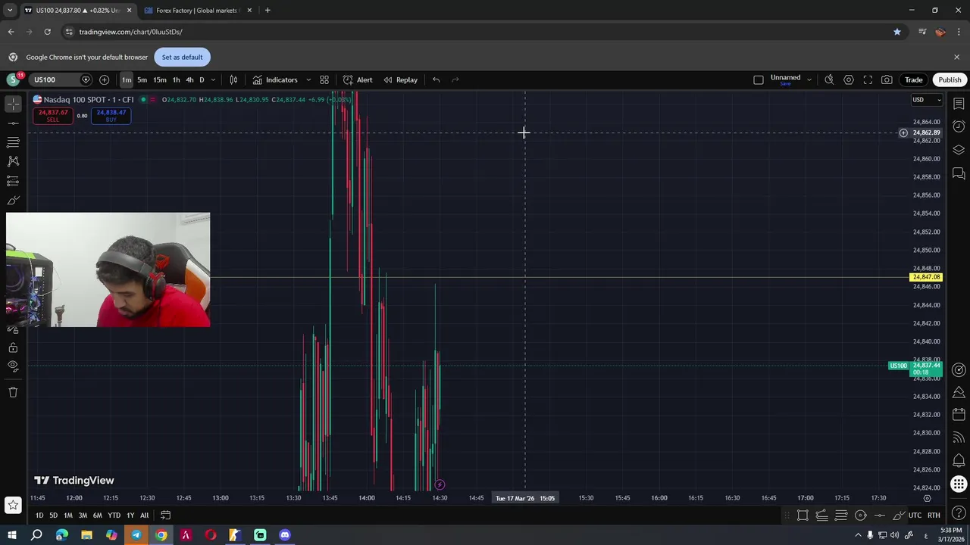Open the Fibonacci tools group
This screenshot has height=545, width=970.
coord(13,142)
